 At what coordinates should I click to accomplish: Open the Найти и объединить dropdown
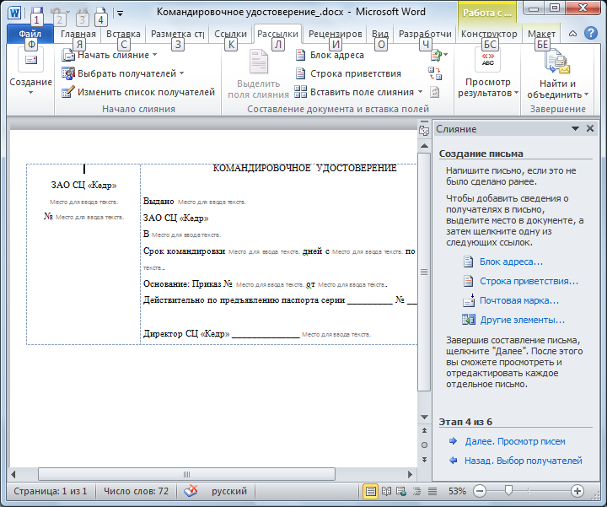[x=557, y=73]
